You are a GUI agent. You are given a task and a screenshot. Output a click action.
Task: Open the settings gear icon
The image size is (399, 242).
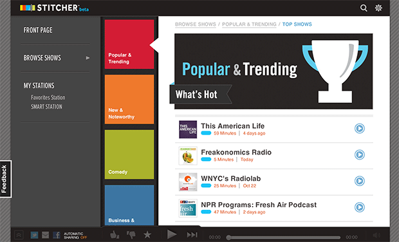[378, 8]
